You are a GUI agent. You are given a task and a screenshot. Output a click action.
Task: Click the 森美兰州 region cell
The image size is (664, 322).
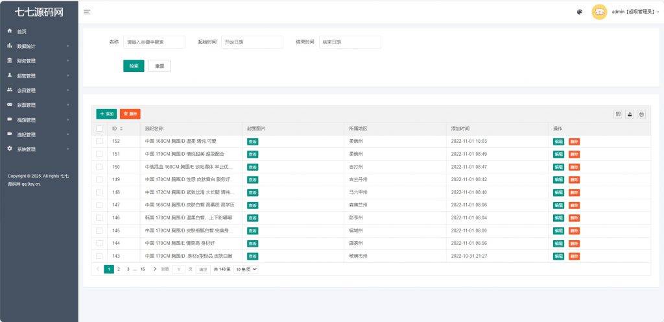point(358,205)
